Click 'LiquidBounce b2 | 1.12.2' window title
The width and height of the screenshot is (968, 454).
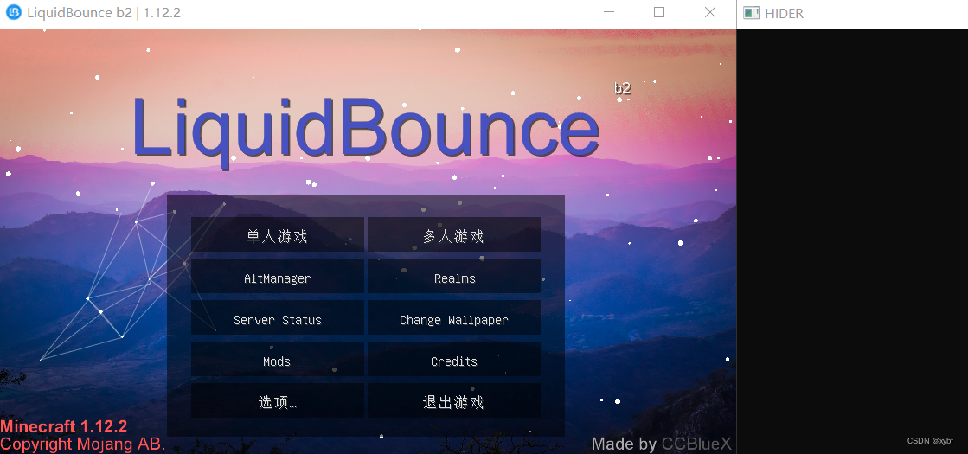(x=104, y=13)
